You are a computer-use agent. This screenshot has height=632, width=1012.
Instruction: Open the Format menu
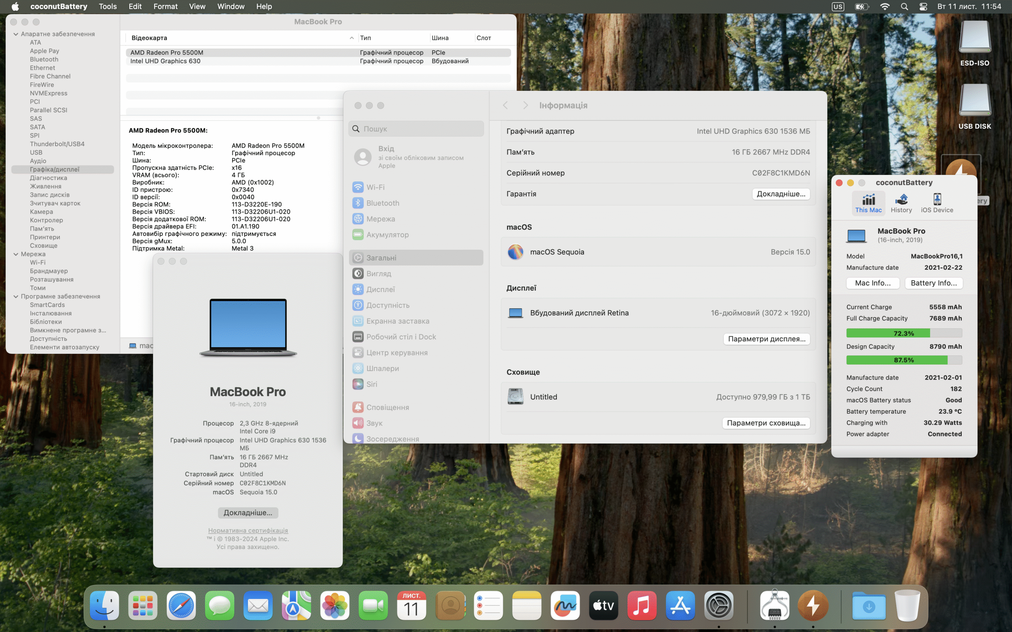[x=165, y=7]
